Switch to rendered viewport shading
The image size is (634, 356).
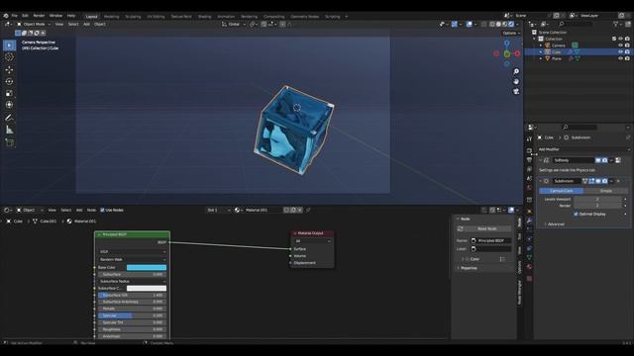pyautogui.click(x=511, y=24)
